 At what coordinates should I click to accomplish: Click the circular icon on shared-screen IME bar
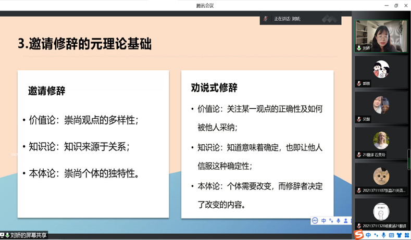tap(315, 221)
